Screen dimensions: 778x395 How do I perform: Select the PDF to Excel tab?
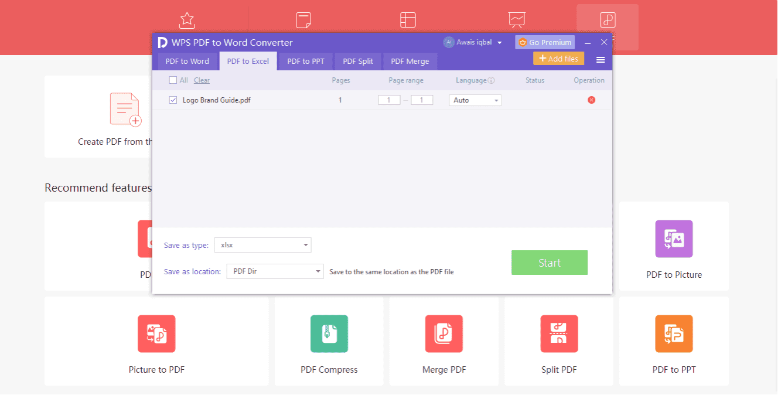pos(248,61)
